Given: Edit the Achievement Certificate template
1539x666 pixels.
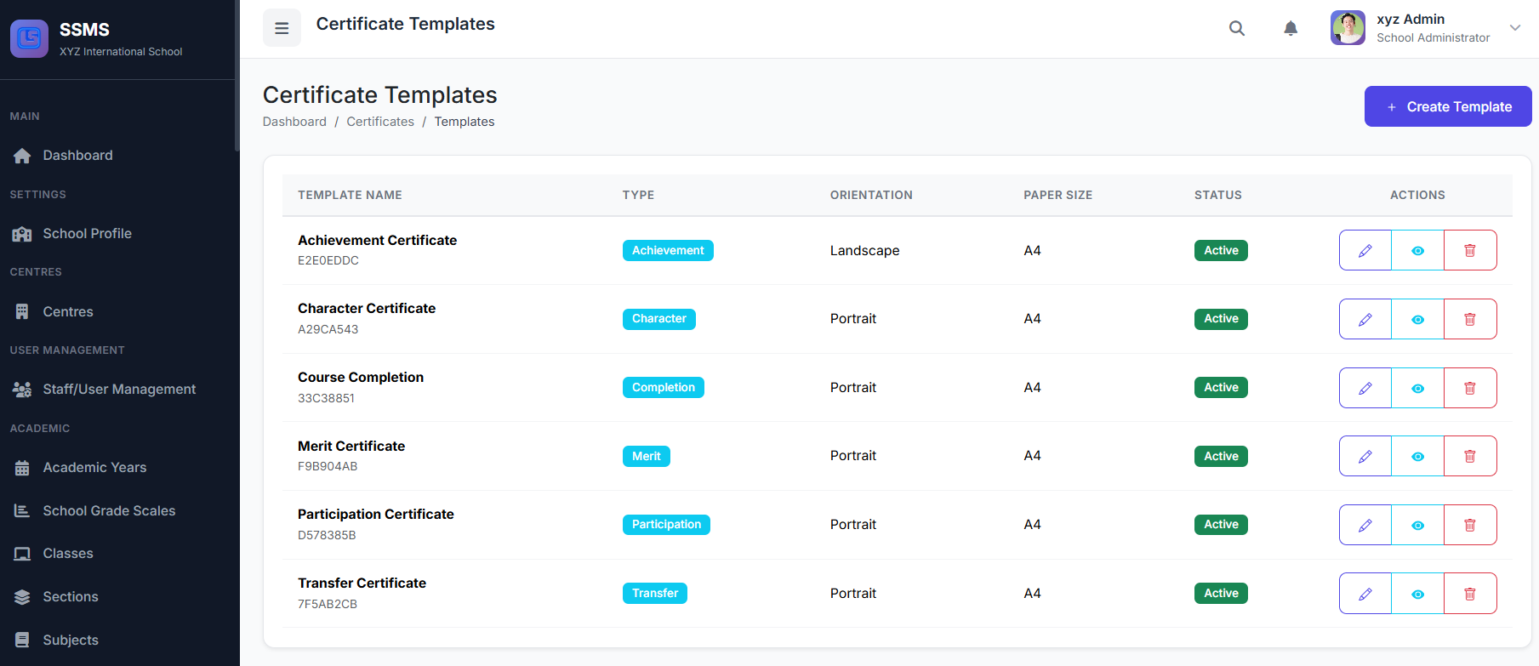Looking at the screenshot, I should (1365, 250).
